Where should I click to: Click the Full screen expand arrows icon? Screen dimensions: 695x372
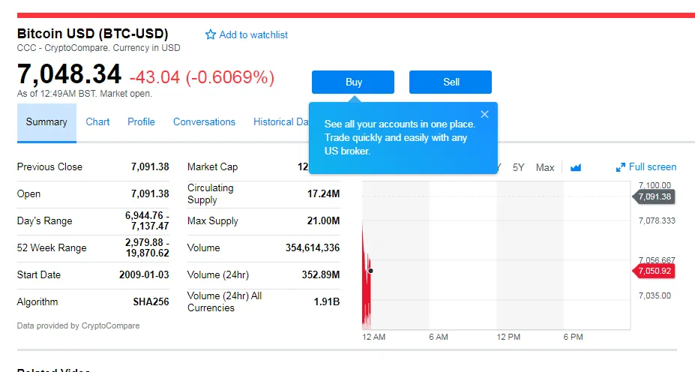[x=621, y=167]
